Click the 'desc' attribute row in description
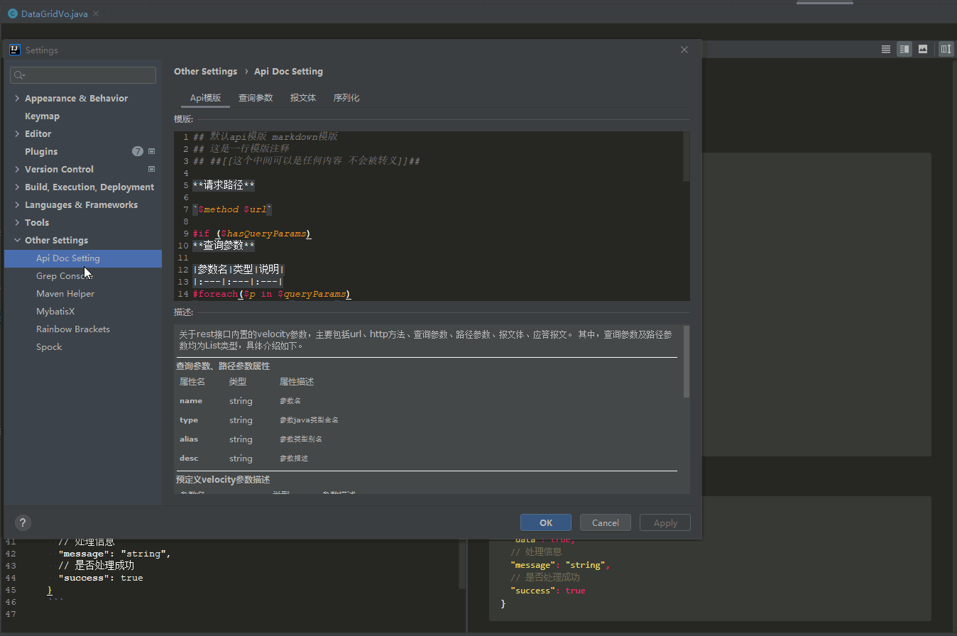The height and width of the screenshot is (636, 957). [426, 459]
